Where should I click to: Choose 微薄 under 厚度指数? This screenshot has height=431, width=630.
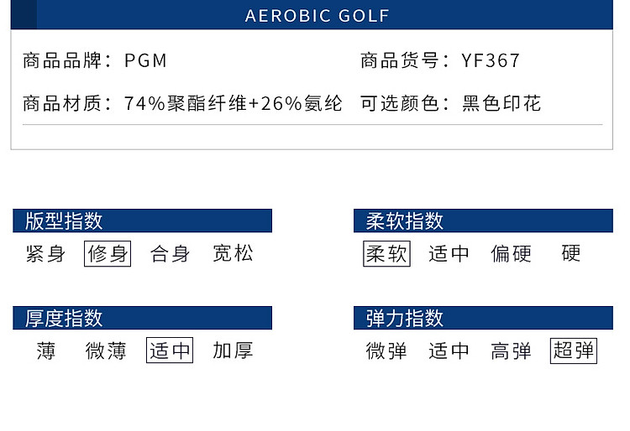(x=107, y=351)
